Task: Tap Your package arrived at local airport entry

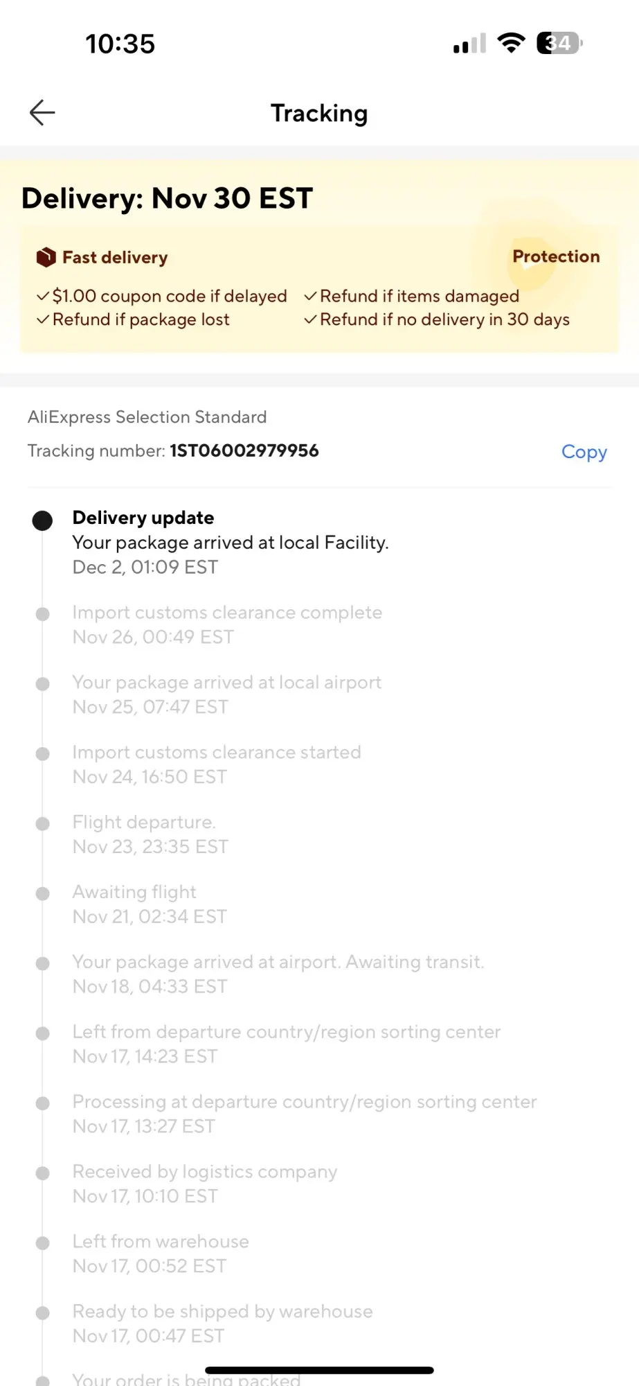Action: tap(227, 694)
